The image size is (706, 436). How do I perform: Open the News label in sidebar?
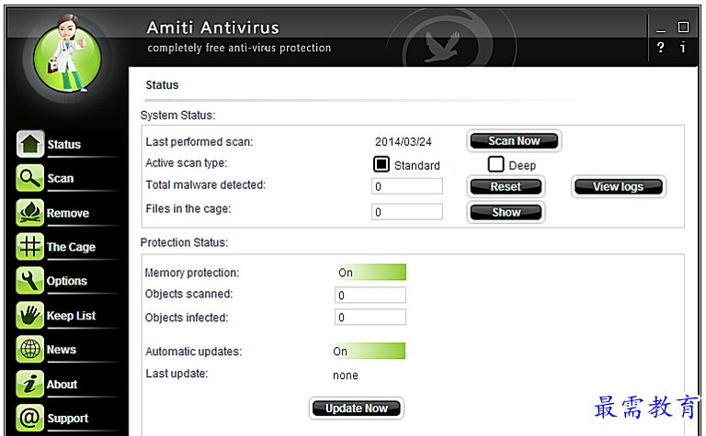coord(62,350)
